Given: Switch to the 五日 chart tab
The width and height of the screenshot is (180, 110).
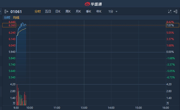Looking at the screenshot, I should (48, 11).
